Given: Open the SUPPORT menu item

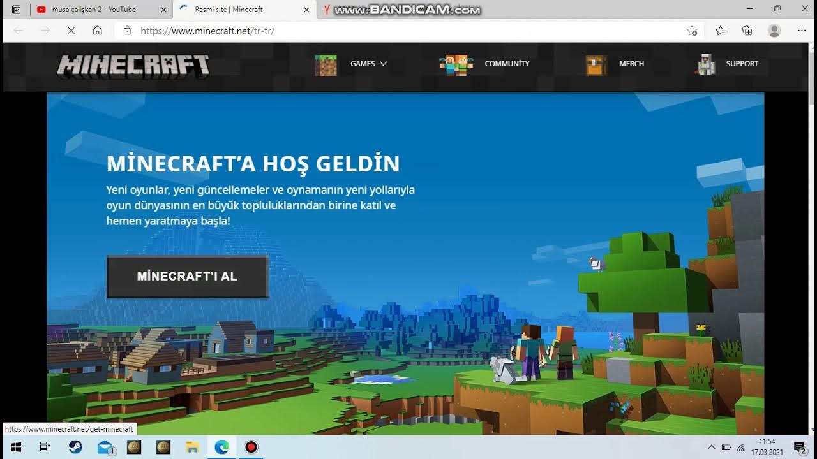Looking at the screenshot, I should coord(742,64).
